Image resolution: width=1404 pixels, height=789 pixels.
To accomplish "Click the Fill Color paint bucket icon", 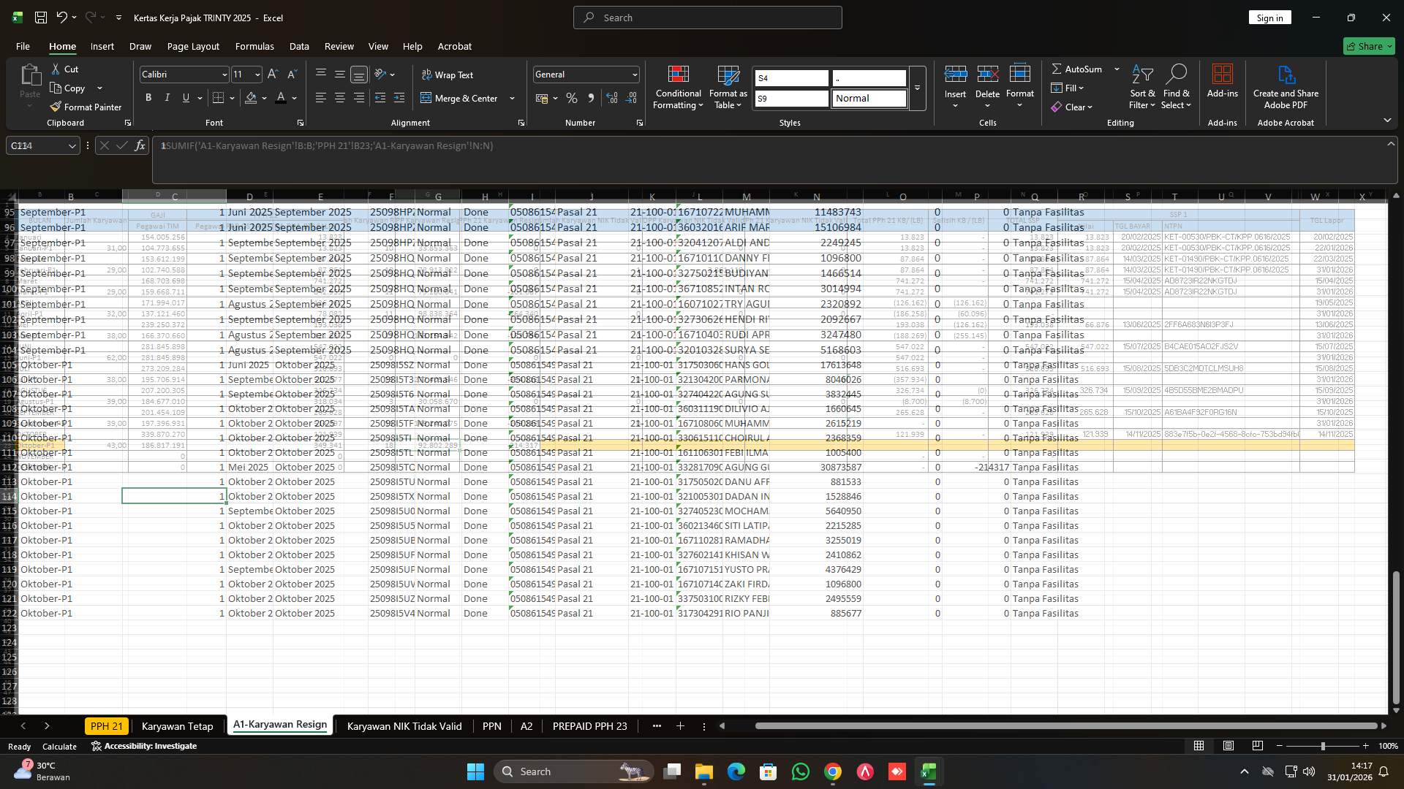I will click(x=251, y=97).
